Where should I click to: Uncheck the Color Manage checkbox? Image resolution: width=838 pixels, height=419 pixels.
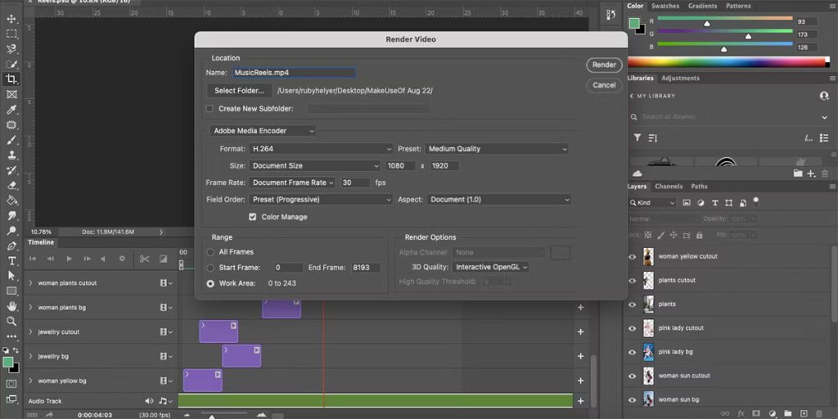(x=253, y=217)
